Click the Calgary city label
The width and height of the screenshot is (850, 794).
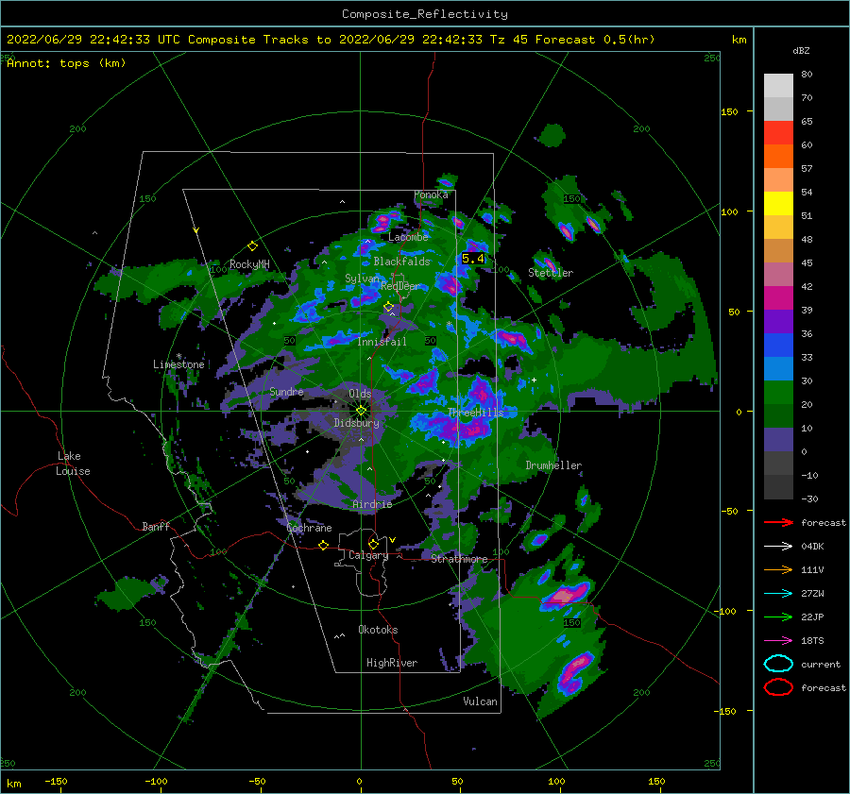(368, 555)
